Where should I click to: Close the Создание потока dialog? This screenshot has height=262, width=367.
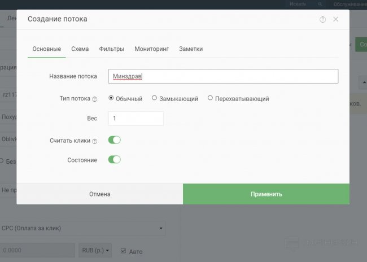(336, 19)
